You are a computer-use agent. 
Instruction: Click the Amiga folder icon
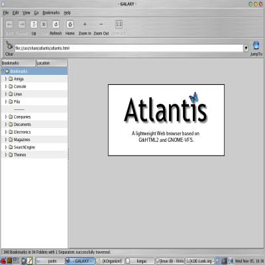point(11,79)
